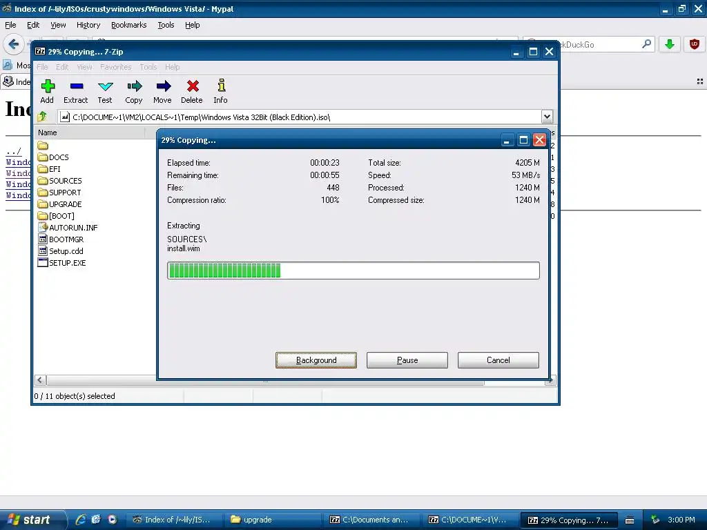Follow the parent directory ../ link
The height and width of the screenshot is (530, 707).
point(14,151)
